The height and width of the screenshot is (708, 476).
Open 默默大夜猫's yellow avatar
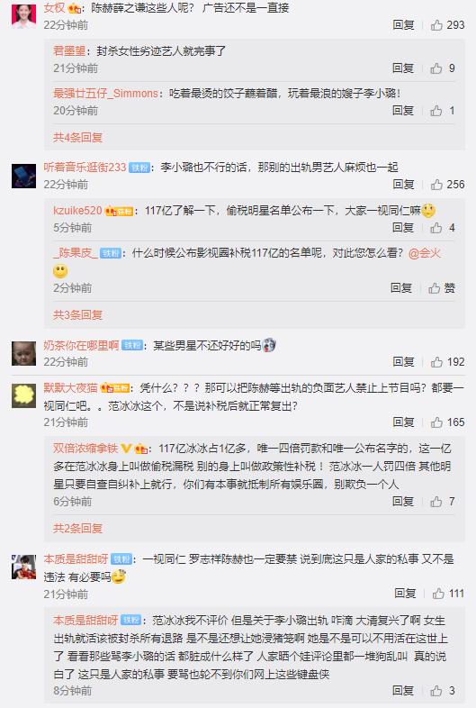pos(23,396)
